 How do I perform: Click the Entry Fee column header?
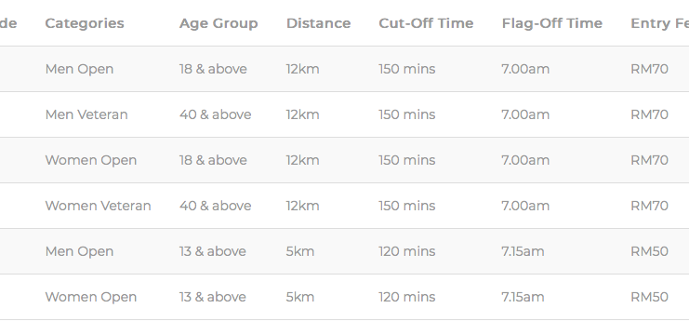click(659, 23)
